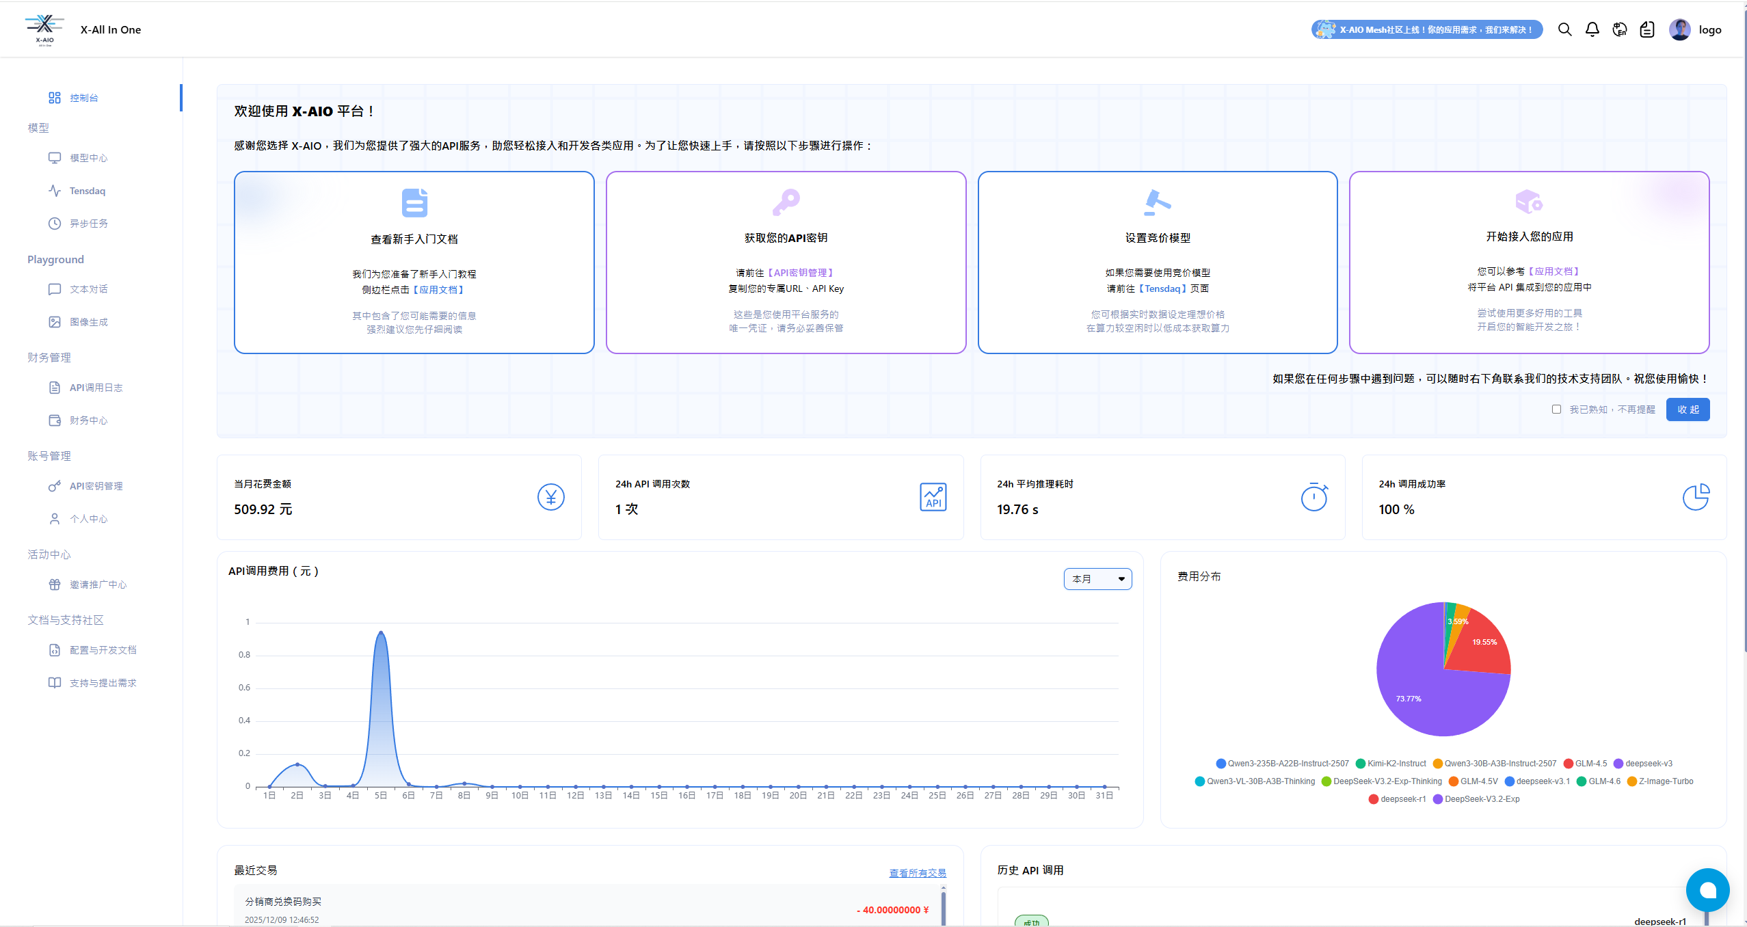
Task: Click the yen coin icon on monthly spend card
Action: 550,497
